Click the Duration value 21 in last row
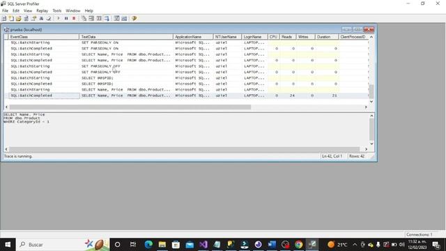446x251 pixels. click(x=334, y=96)
